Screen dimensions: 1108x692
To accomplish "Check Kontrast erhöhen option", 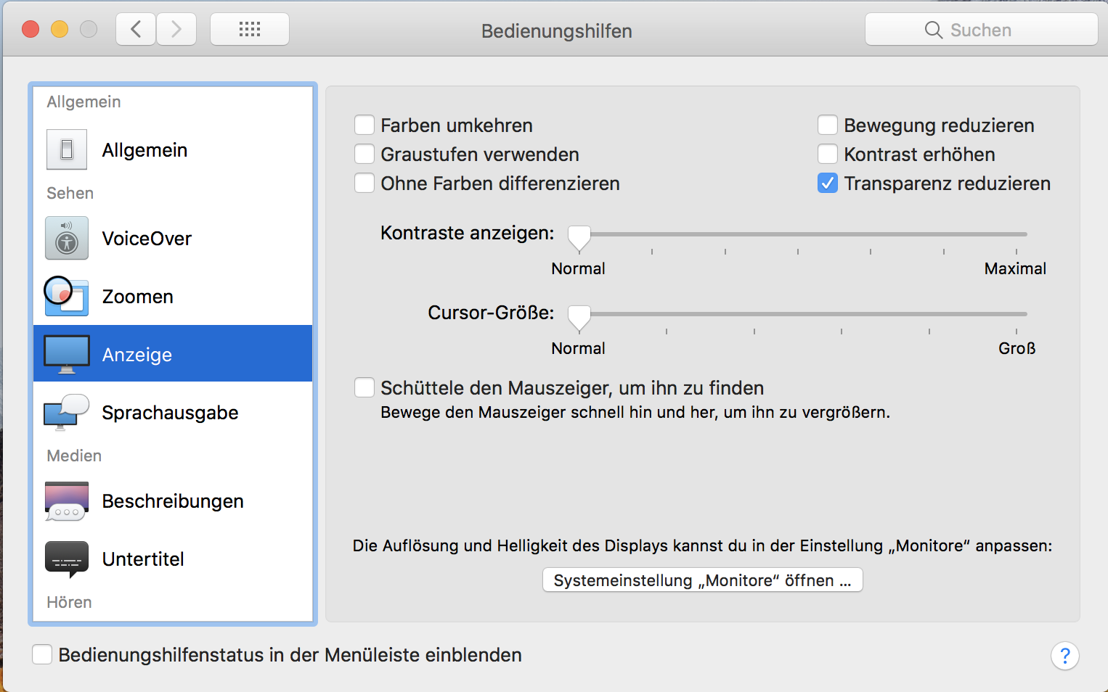I will point(828,155).
